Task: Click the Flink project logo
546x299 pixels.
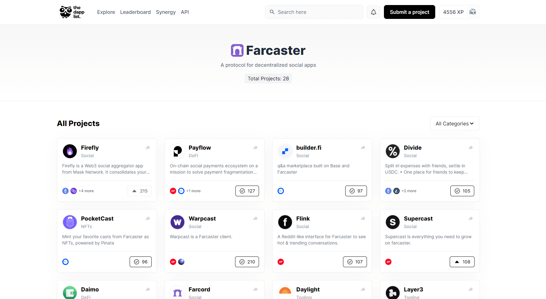Action: click(x=285, y=222)
